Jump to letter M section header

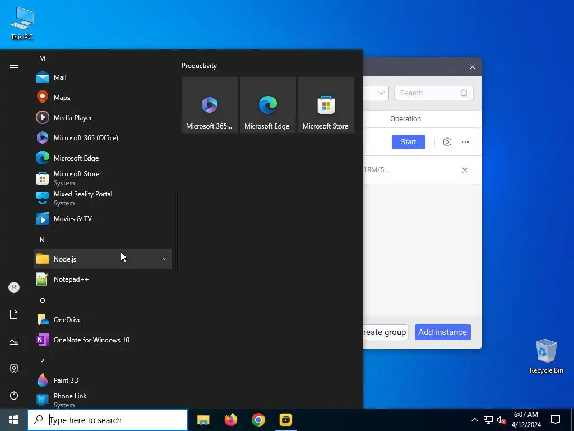coord(42,58)
